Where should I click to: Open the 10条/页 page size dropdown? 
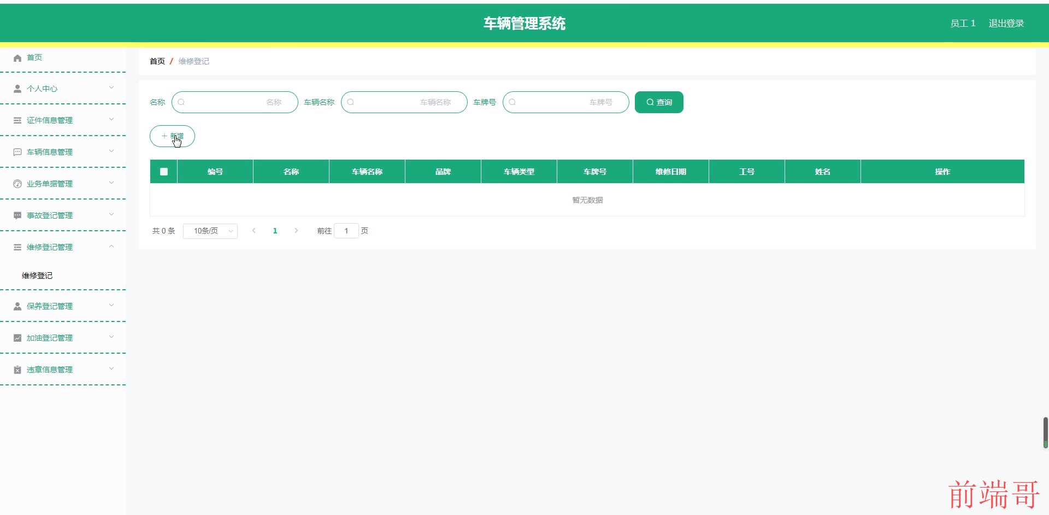tap(210, 231)
